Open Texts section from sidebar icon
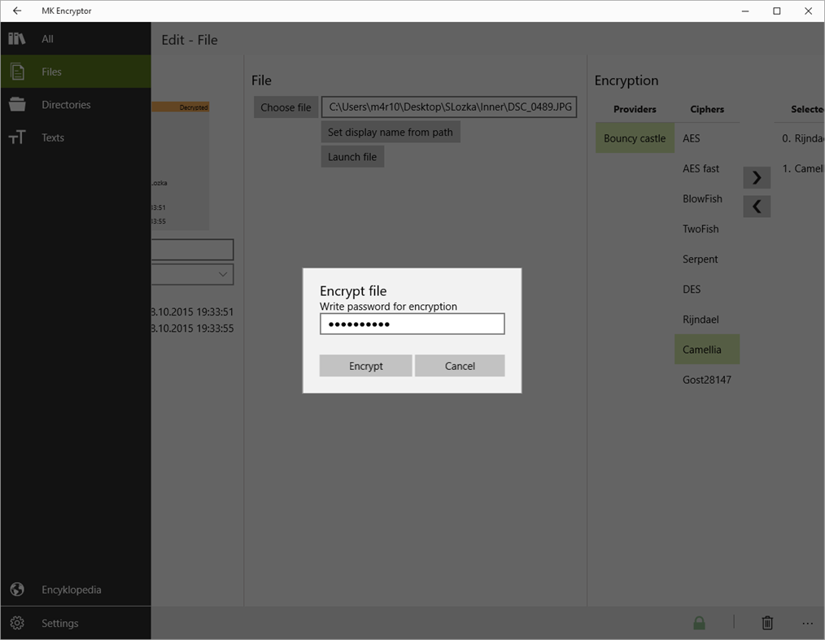Image resolution: width=825 pixels, height=640 pixels. click(16, 137)
